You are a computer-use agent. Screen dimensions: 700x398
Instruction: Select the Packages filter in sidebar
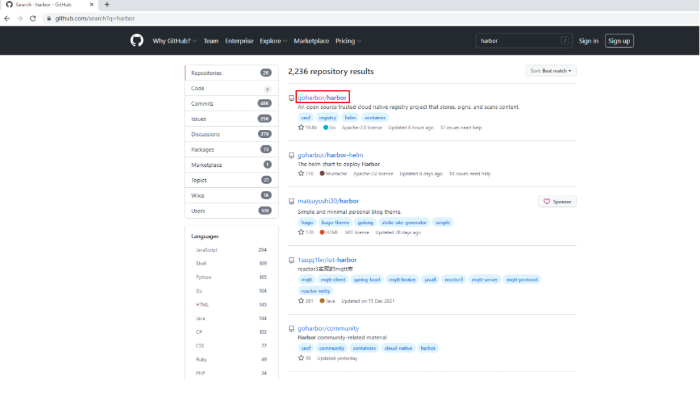(x=231, y=150)
